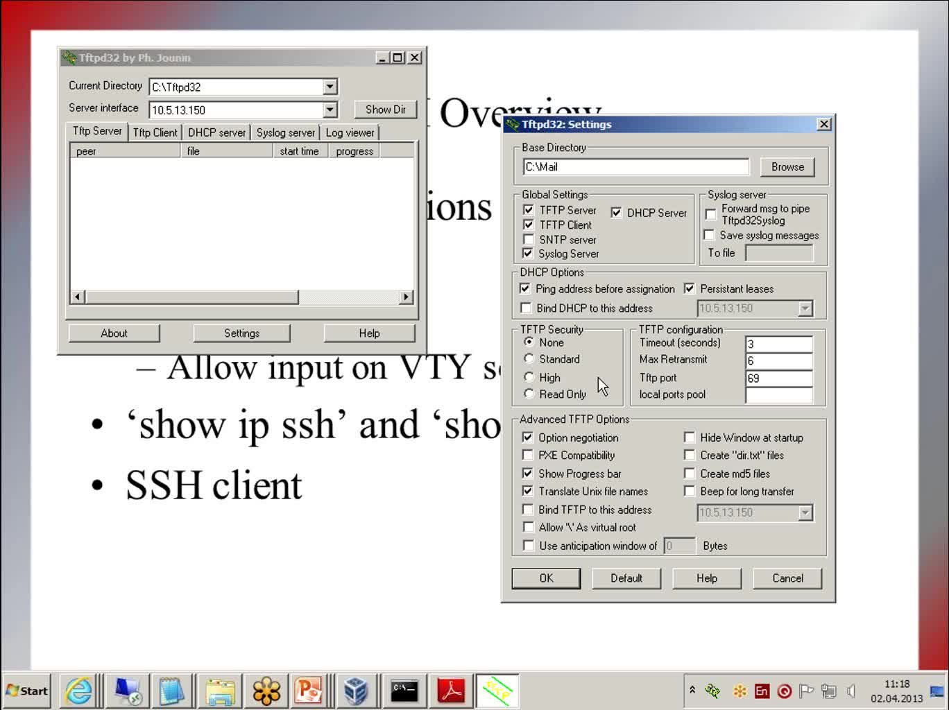The image size is (949, 710).
Task: Enable Forward msg to pipe Tftpd32Syslog
Action: [x=710, y=214]
